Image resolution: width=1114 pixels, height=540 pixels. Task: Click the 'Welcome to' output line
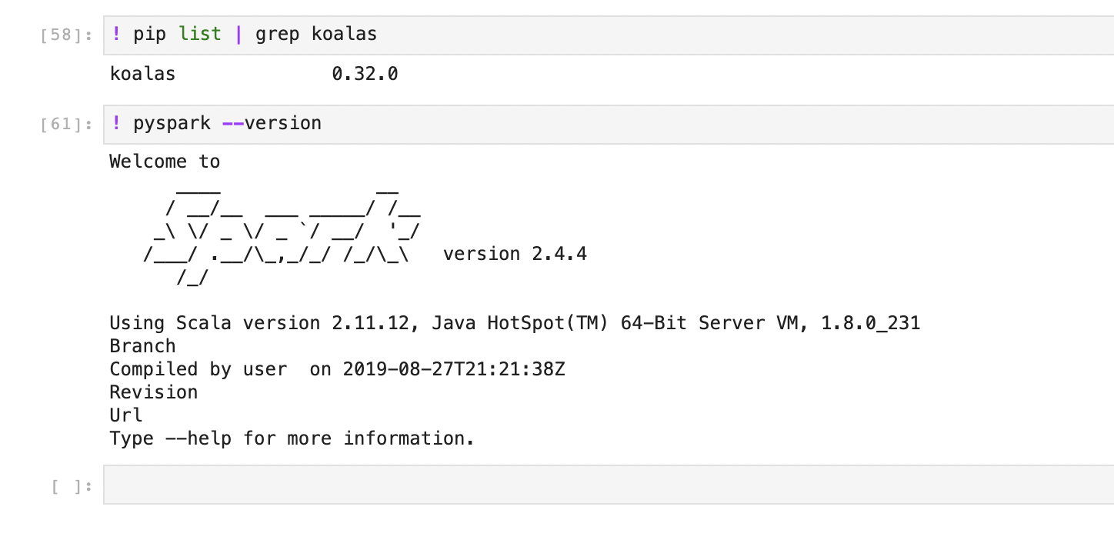point(165,162)
